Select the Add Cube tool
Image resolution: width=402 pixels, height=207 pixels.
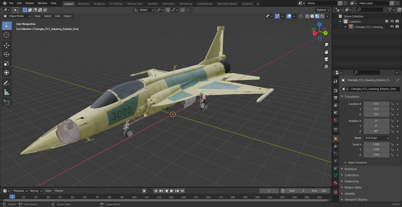coord(6,102)
